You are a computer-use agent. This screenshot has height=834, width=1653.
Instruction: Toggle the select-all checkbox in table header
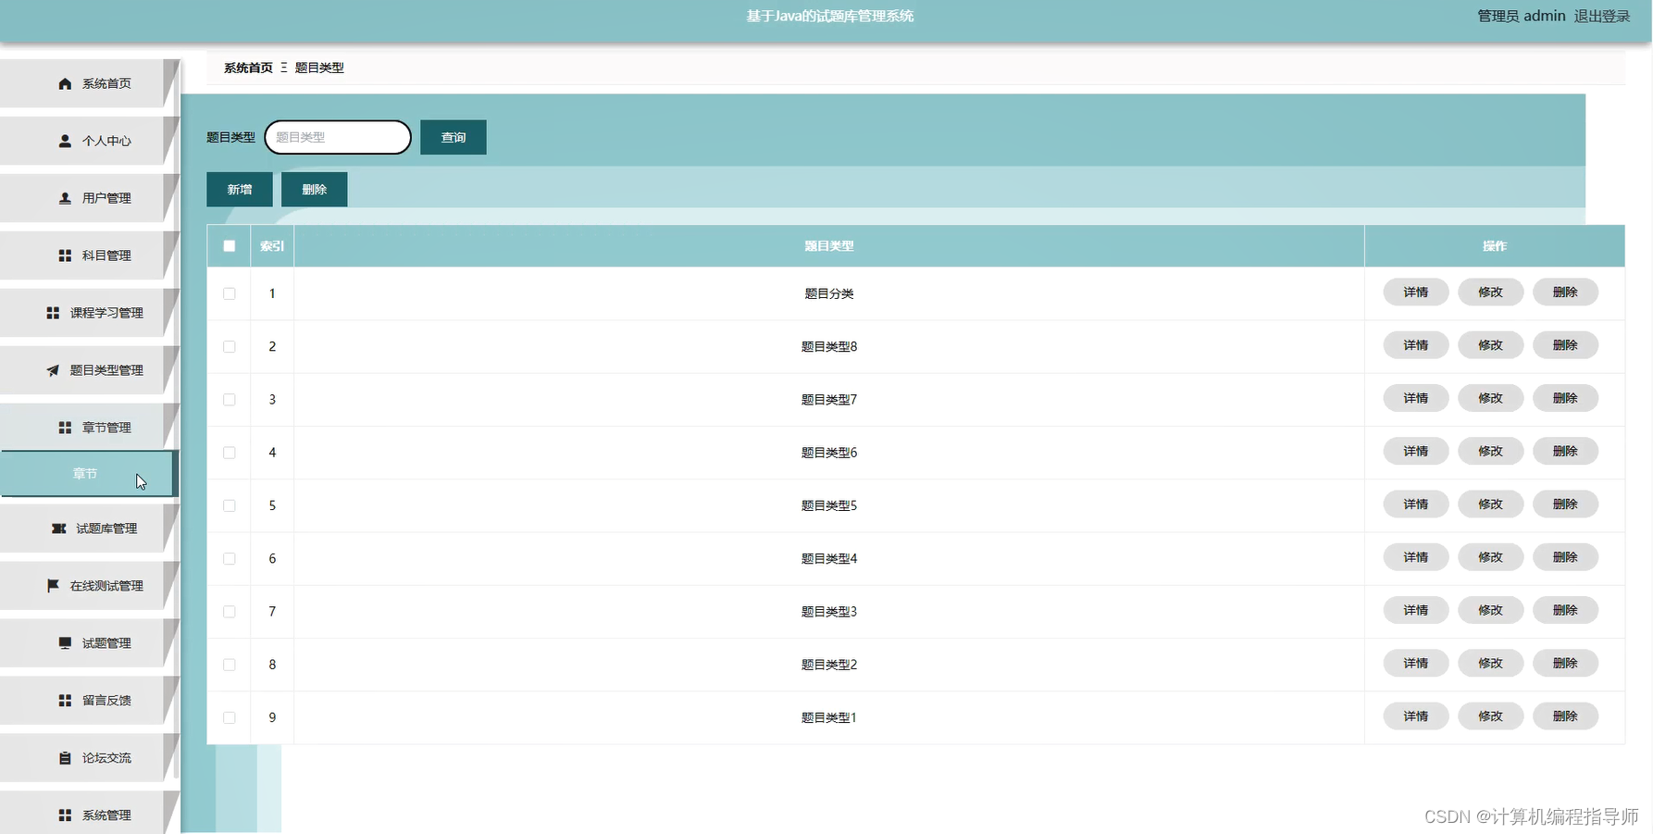pyautogui.click(x=230, y=246)
